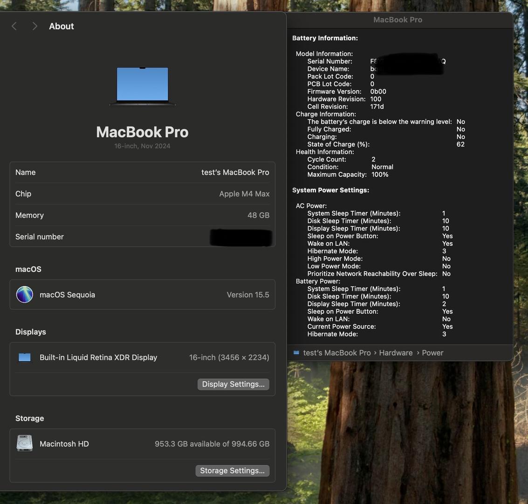
Task: Click the Version 15.5 text
Action: coord(247,294)
